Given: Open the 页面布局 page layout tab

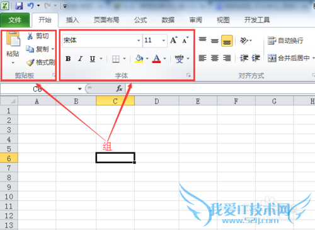Looking at the screenshot, I should 106,20.
